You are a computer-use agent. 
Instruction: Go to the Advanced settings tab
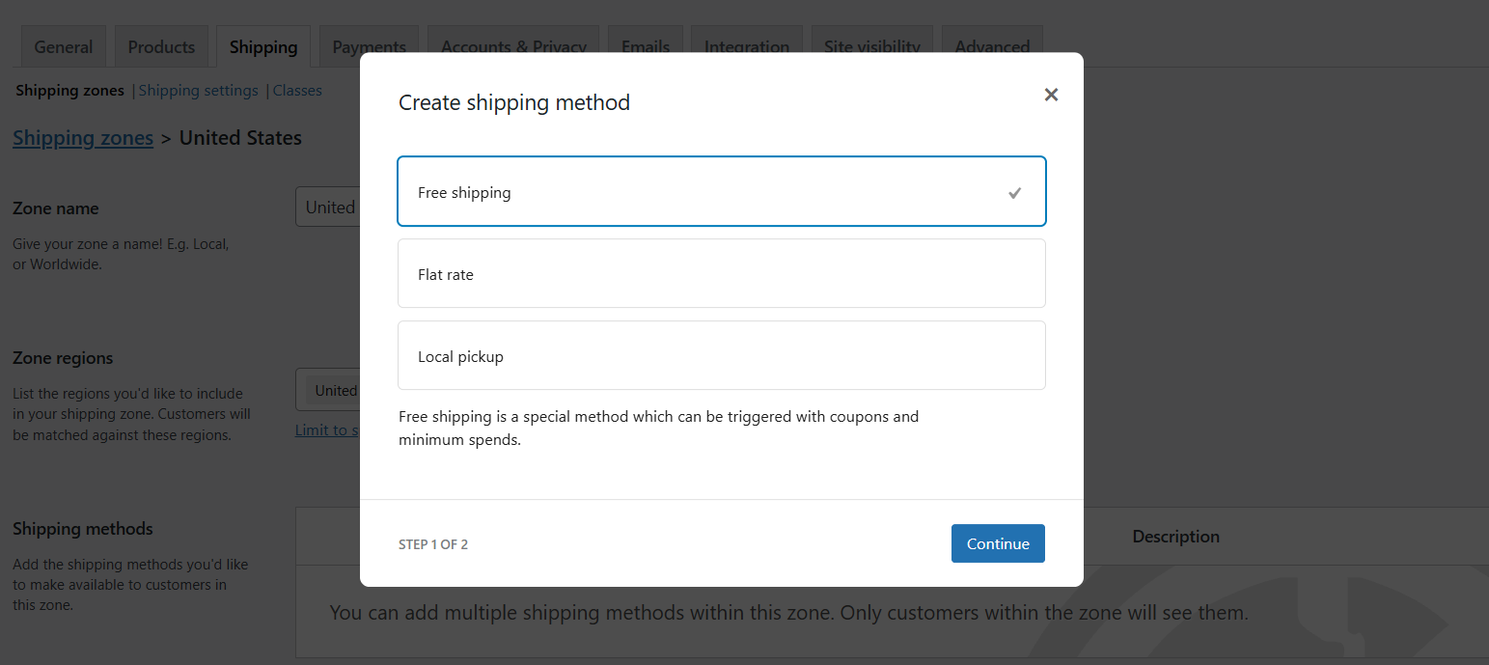[x=991, y=45]
